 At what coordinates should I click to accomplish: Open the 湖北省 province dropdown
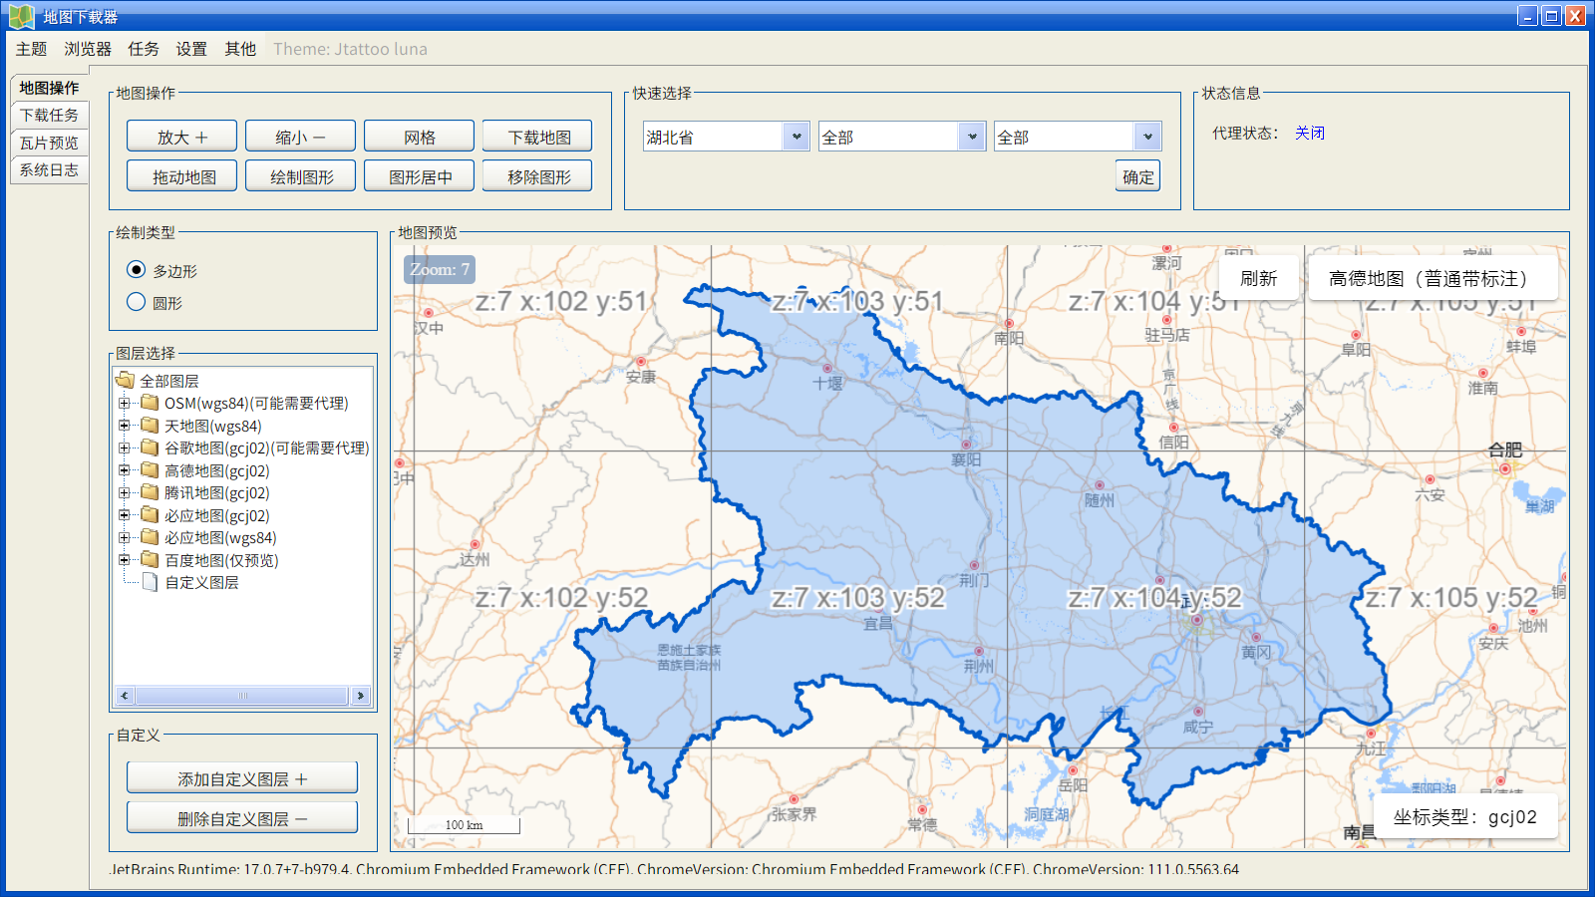pos(797,137)
